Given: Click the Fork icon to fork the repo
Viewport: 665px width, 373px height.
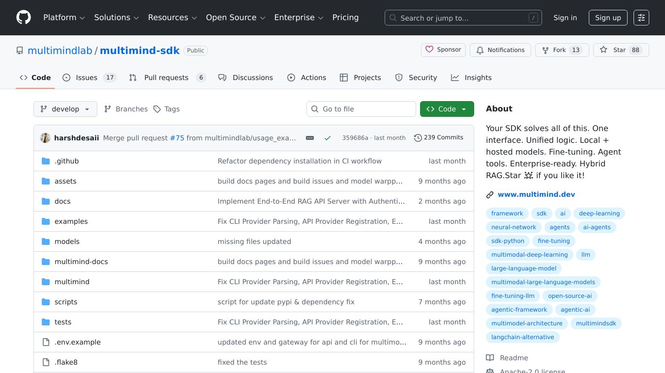Looking at the screenshot, I should 545,50.
